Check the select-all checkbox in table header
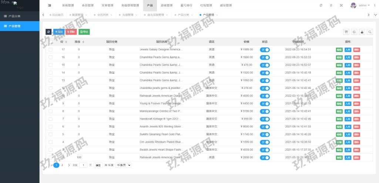This screenshot has height=183, width=379. tap(50, 42)
